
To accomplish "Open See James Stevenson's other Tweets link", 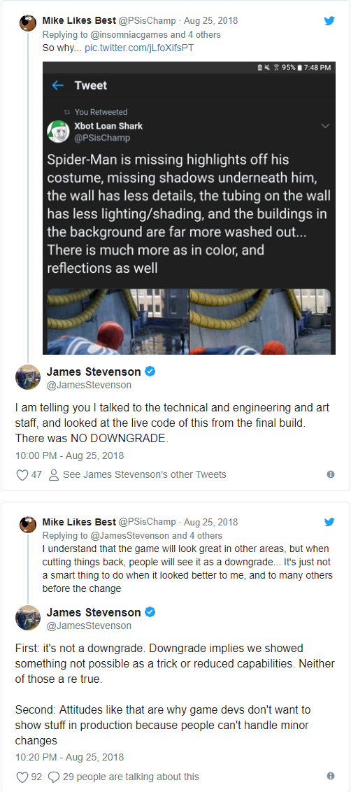I will point(145,474).
